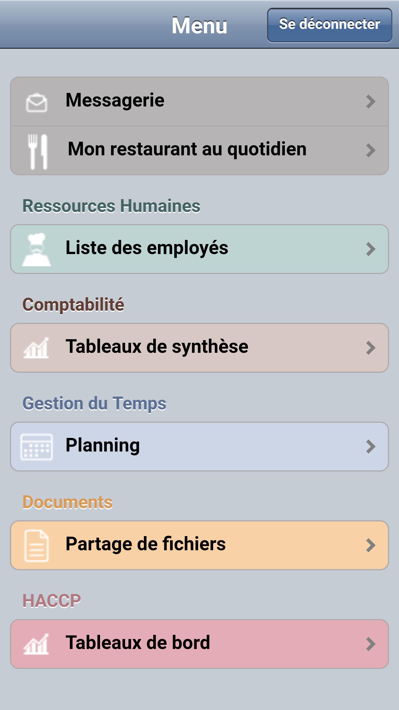Viewport: 399px width, 710px height.
Task: Tap the chart icon next to Tableaux de synthèse
Action: pyautogui.click(x=36, y=348)
